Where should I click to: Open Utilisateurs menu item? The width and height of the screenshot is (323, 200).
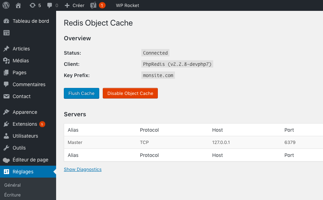click(25, 136)
